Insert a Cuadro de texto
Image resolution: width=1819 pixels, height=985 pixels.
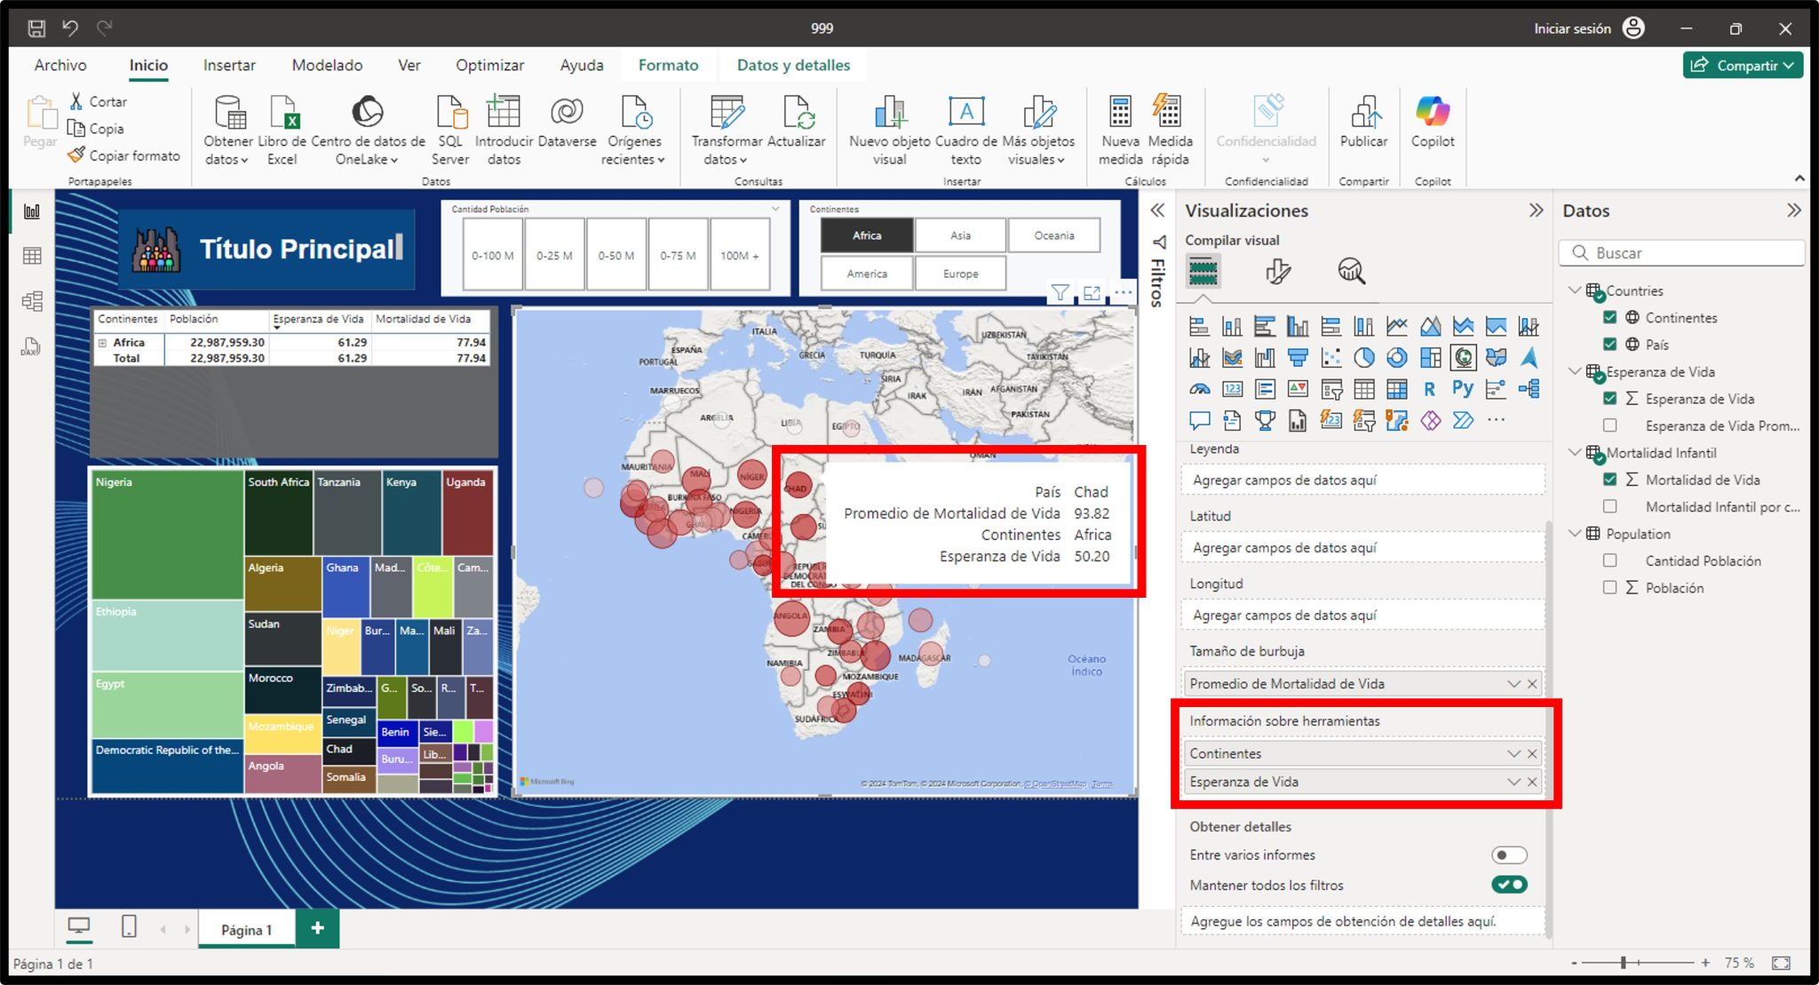[x=966, y=131]
